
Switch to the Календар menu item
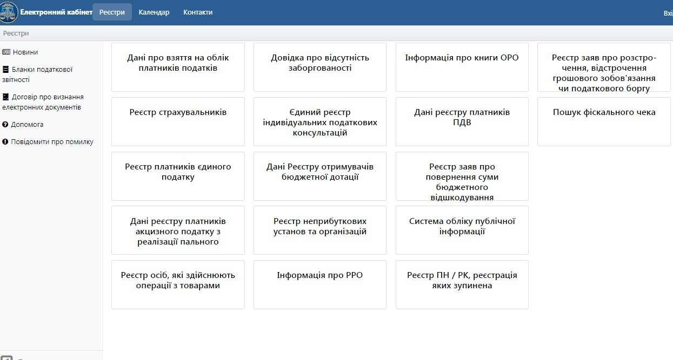pos(154,12)
